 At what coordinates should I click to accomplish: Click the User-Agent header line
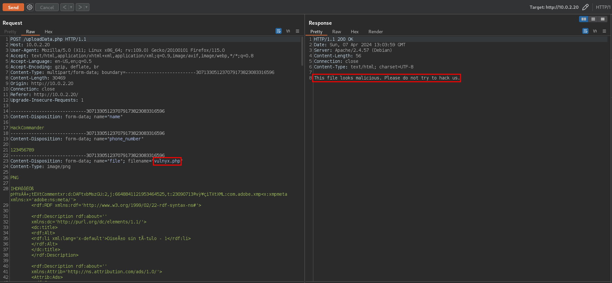pos(118,50)
